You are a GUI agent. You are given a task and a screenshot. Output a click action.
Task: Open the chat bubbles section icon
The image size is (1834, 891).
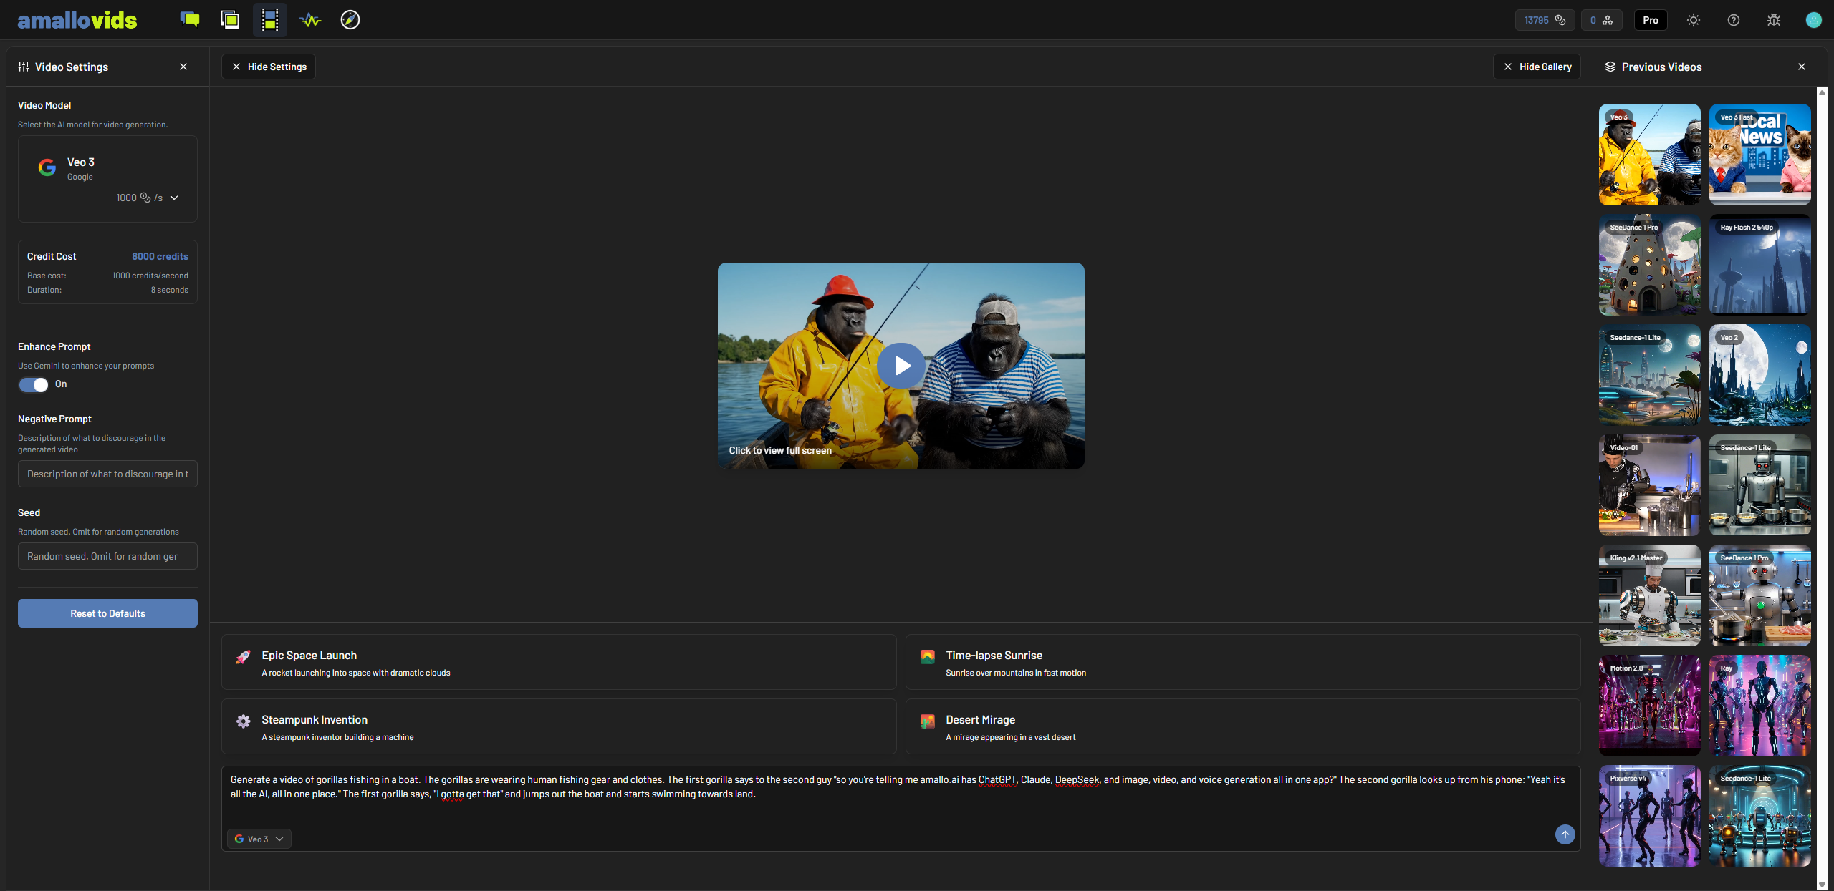point(190,20)
